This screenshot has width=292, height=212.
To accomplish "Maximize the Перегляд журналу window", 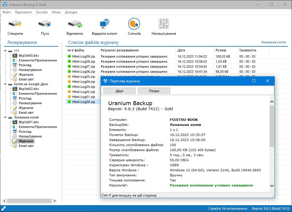I will click(x=254, y=81).
